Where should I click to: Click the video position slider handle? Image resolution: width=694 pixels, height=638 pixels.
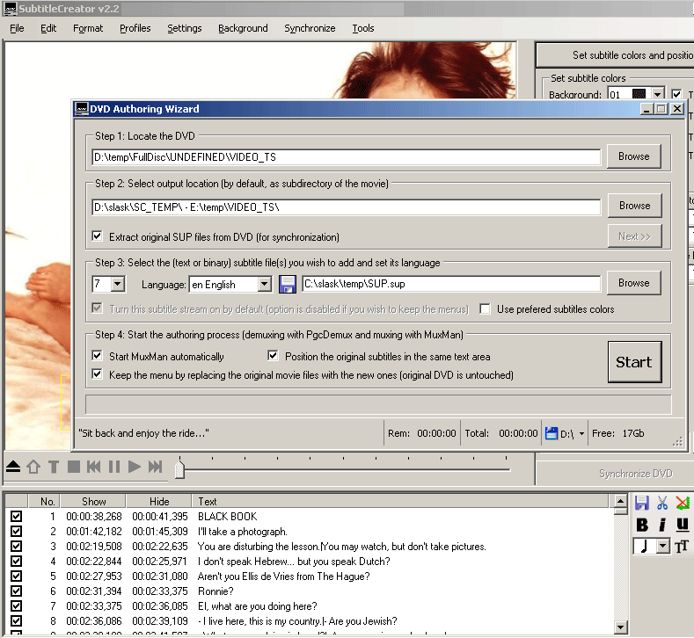click(179, 469)
